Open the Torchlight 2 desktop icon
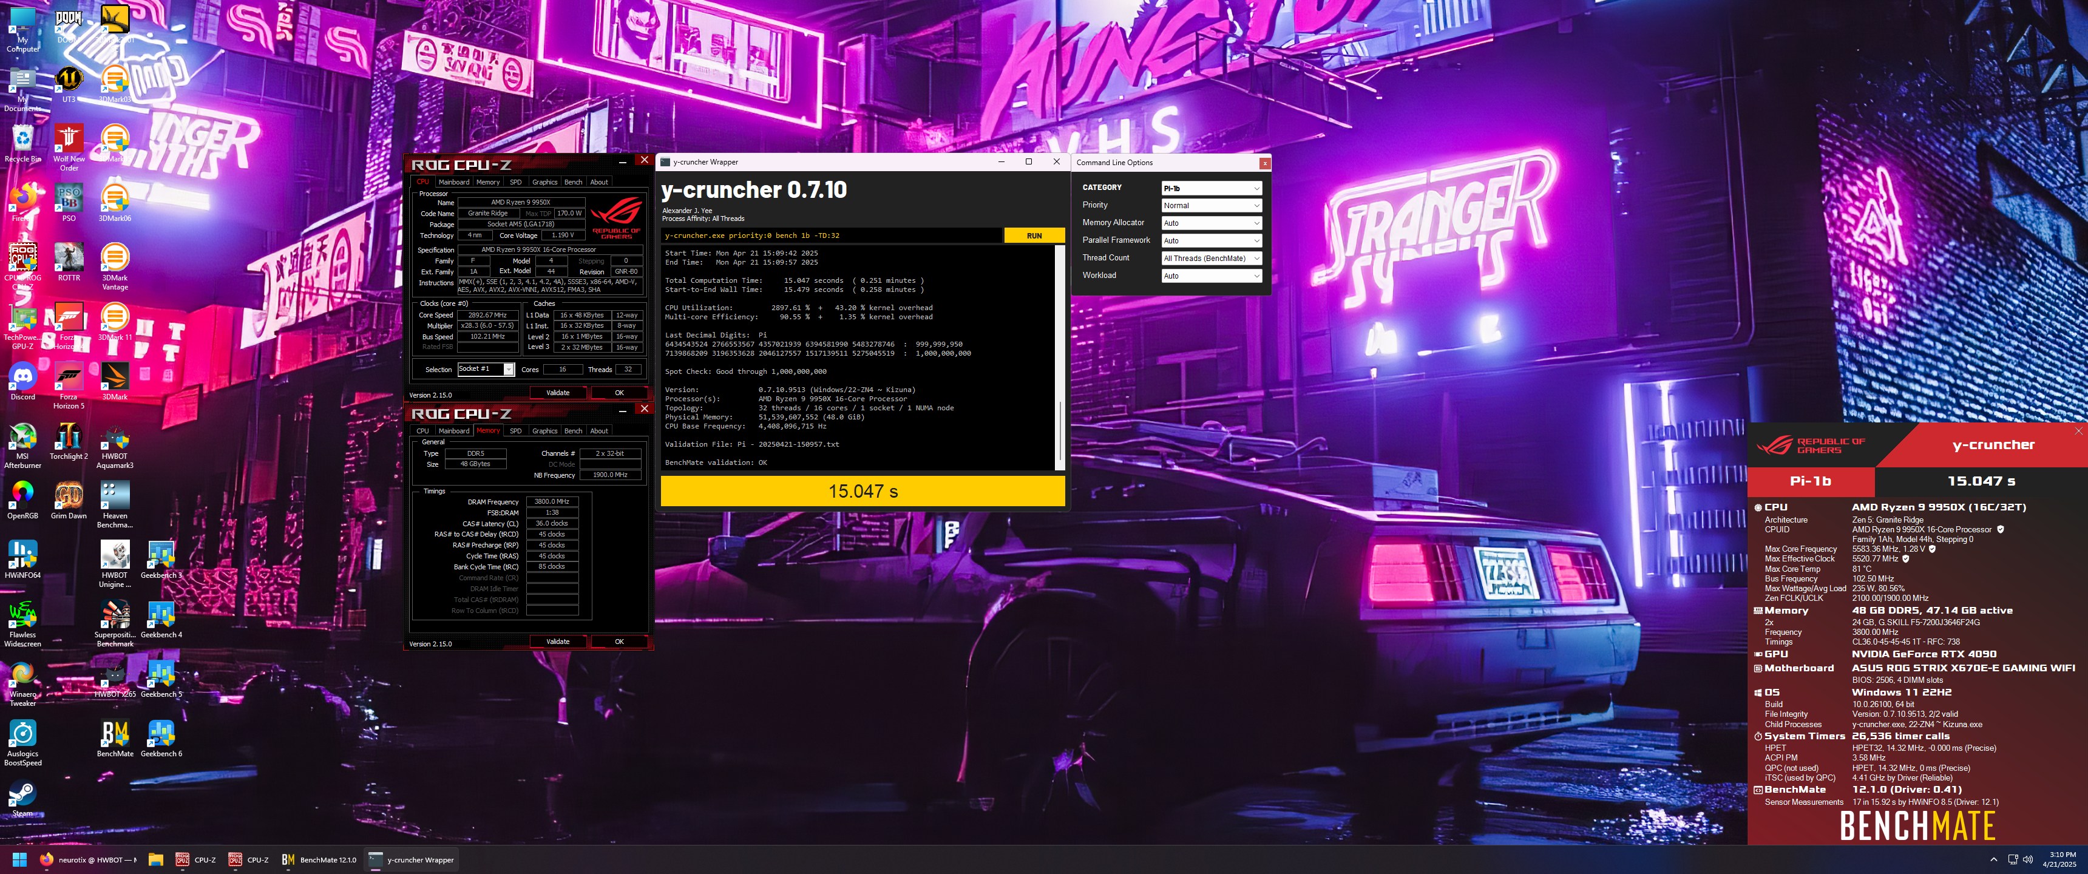This screenshot has width=2088, height=874. [68, 441]
